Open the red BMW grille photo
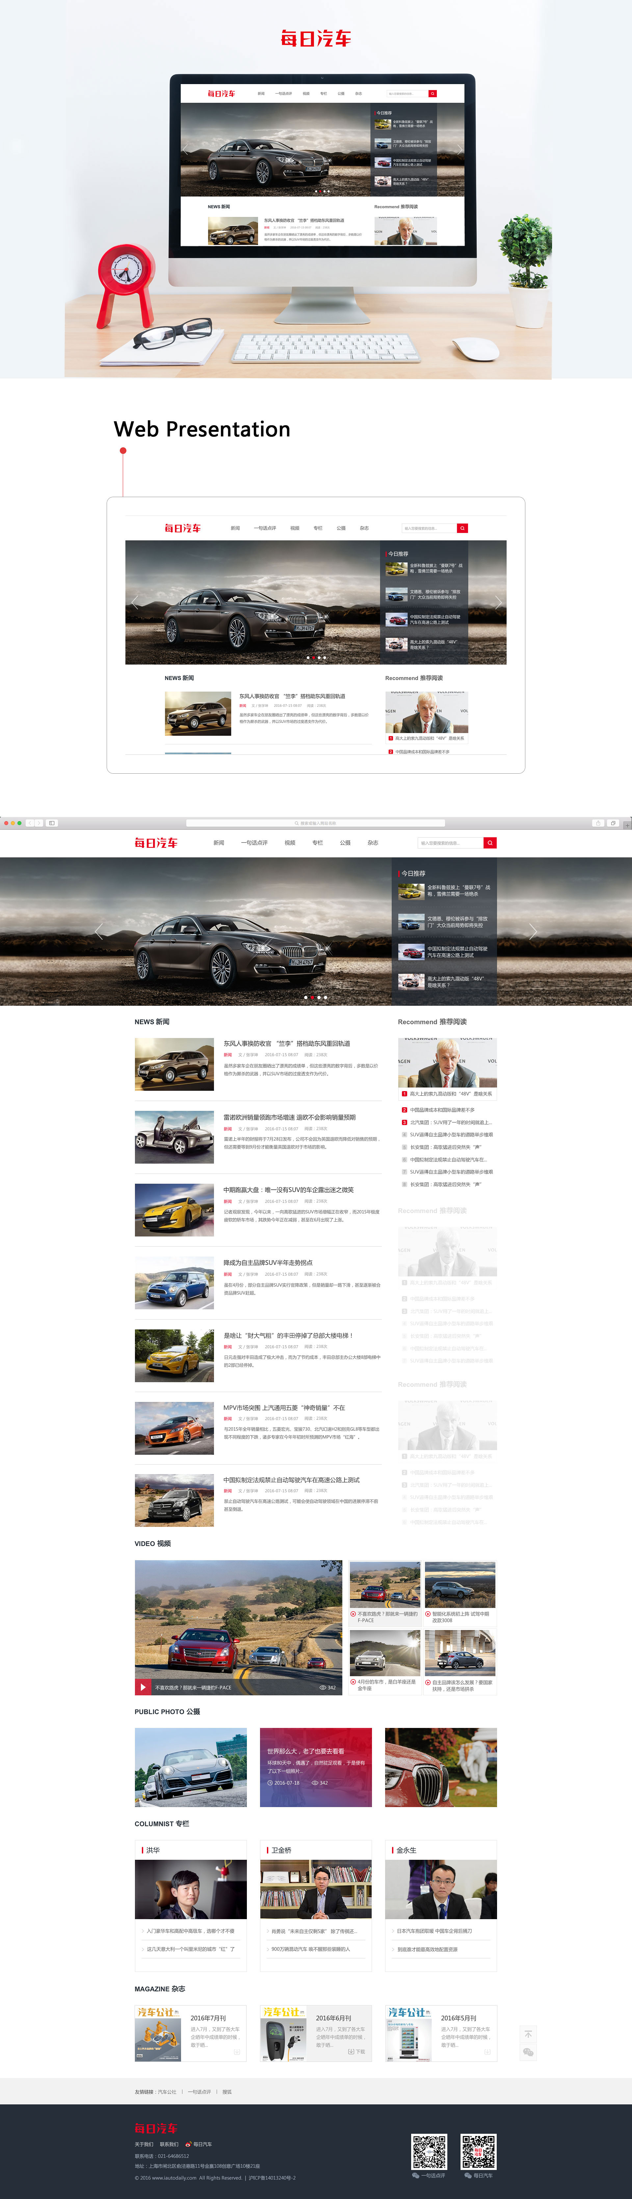Viewport: 632px width, 2199px height. (441, 1767)
